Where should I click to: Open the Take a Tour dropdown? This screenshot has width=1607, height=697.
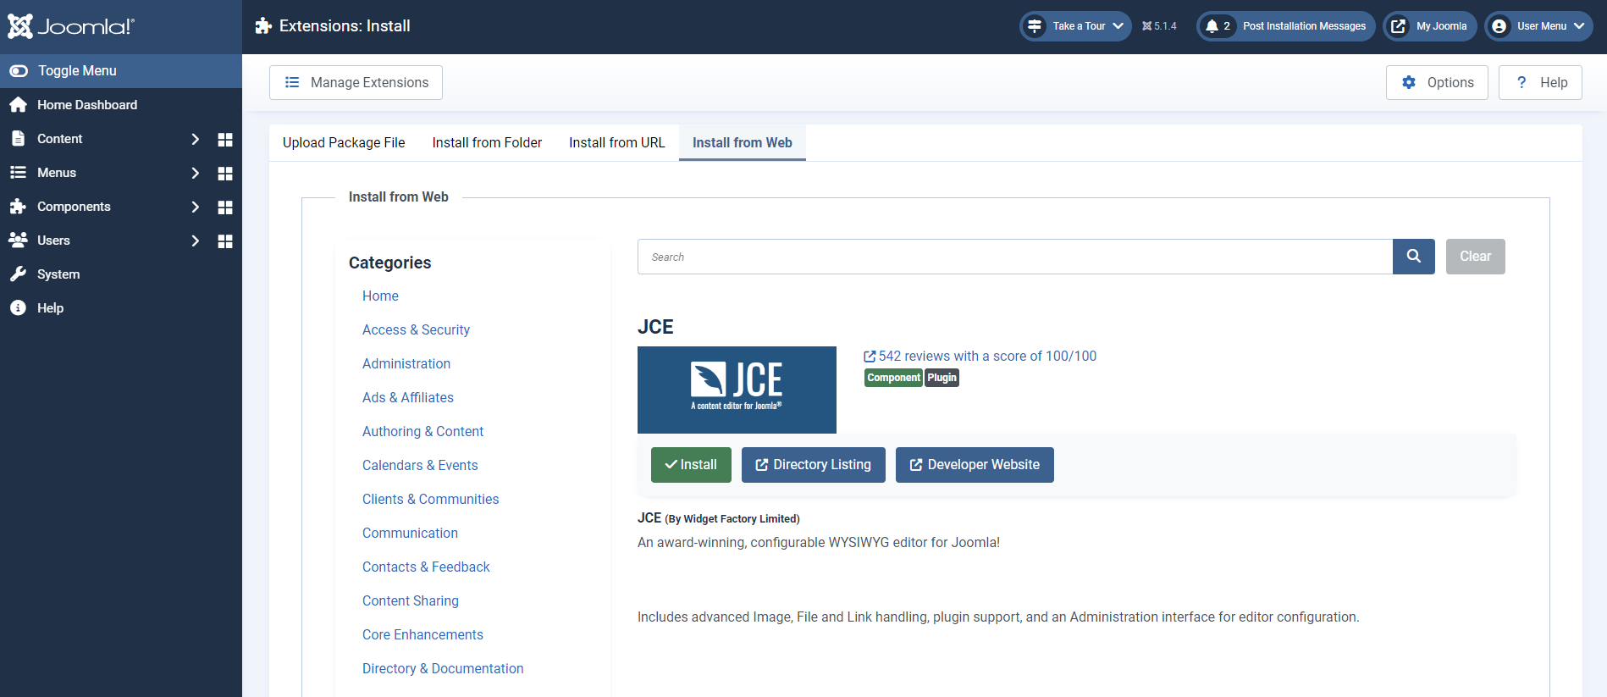(1075, 26)
